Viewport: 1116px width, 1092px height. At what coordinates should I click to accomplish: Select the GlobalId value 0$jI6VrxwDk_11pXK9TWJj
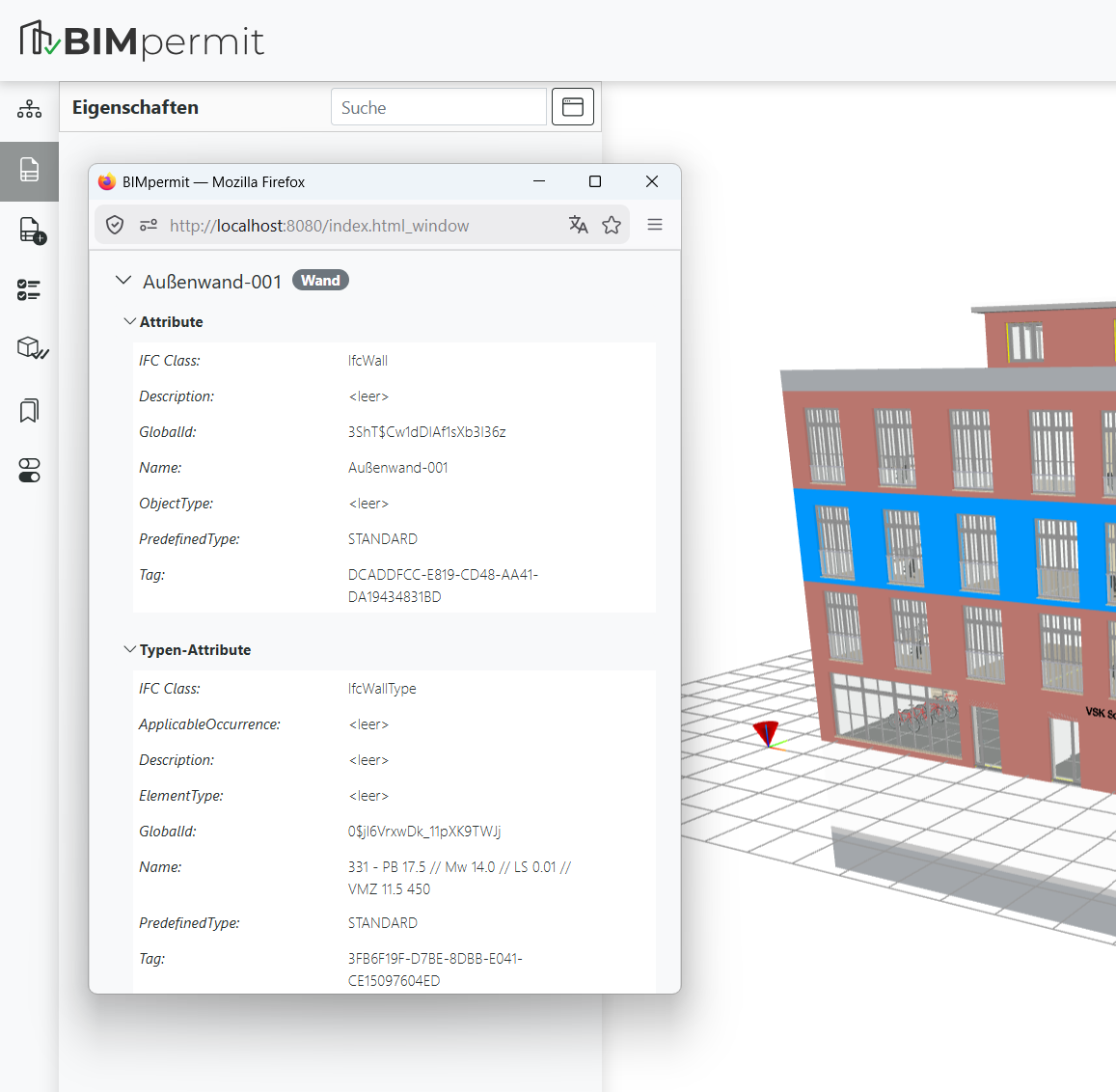pyautogui.click(x=425, y=832)
